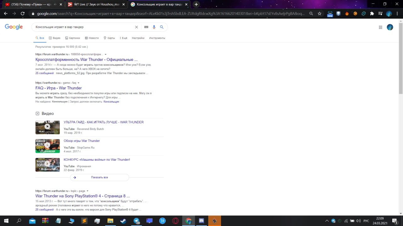This screenshot has width=403, height=226.
Task: Click the browser address bar URL
Action: click(170, 13)
